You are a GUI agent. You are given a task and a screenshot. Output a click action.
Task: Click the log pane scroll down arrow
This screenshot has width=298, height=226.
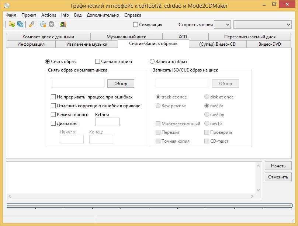point(258,190)
